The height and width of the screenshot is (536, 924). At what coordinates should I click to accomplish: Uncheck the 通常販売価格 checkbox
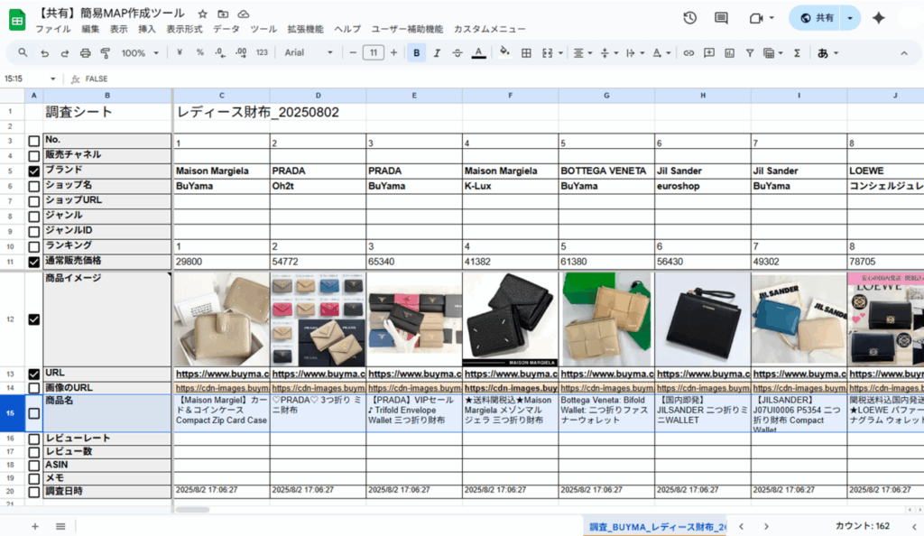point(34,262)
